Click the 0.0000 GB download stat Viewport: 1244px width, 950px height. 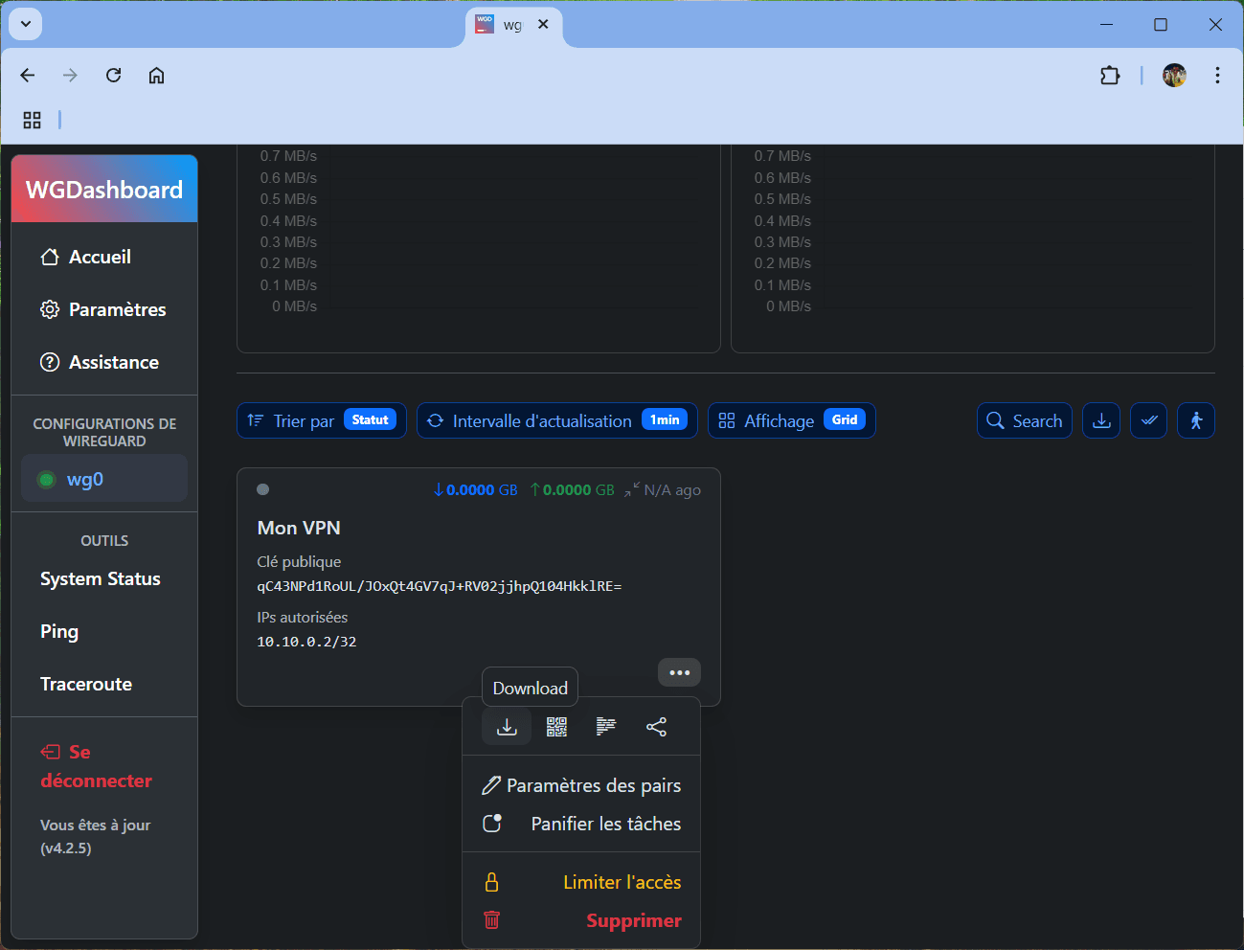(x=475, y=489)
